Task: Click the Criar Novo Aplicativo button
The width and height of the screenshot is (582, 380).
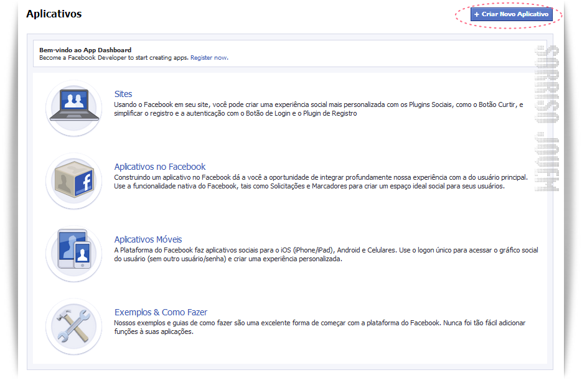Action: (x=512, y=14)
